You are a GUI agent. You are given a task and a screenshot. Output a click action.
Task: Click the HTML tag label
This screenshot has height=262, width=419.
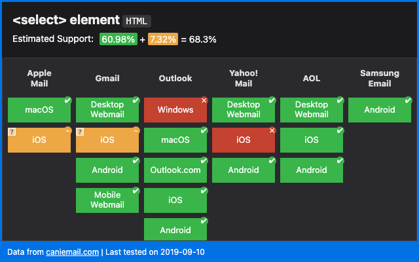click(137, 20)
